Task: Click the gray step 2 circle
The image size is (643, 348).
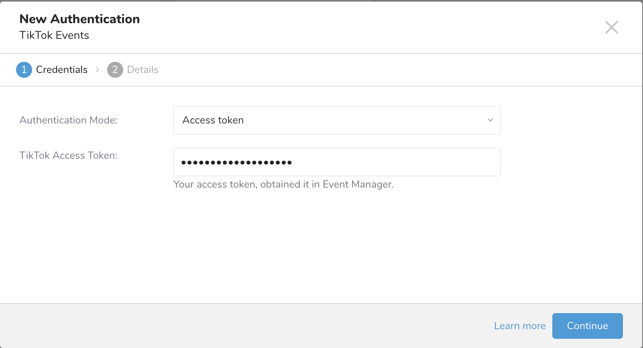Action: click(115, 70)
